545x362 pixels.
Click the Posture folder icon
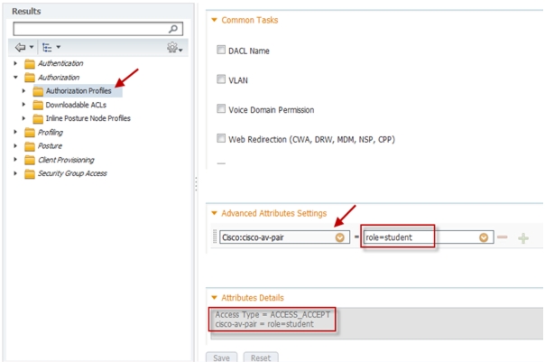[30, 146]
